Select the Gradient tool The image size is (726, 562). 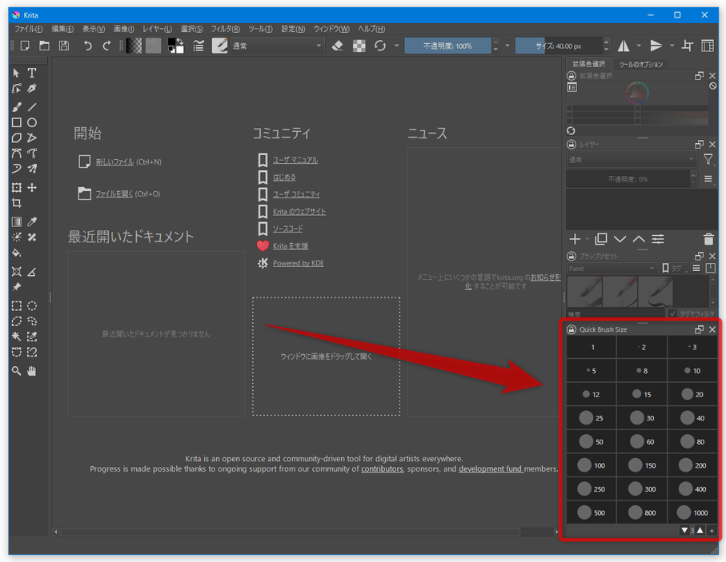(x=17, y=221)
